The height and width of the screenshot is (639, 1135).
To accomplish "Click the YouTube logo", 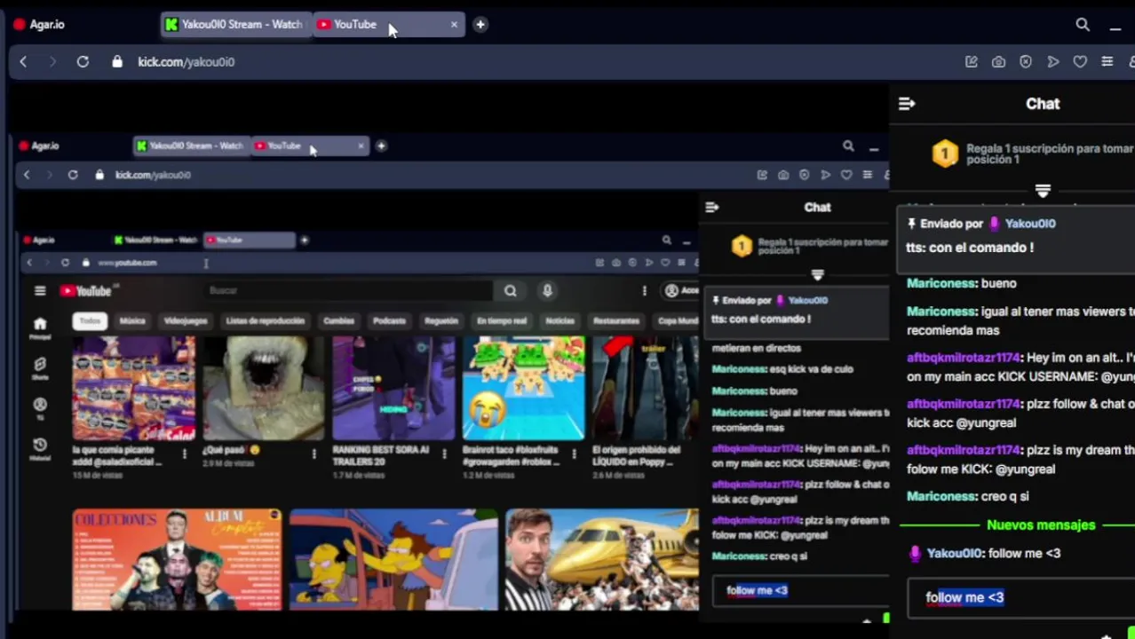I will tap(87, 291).
